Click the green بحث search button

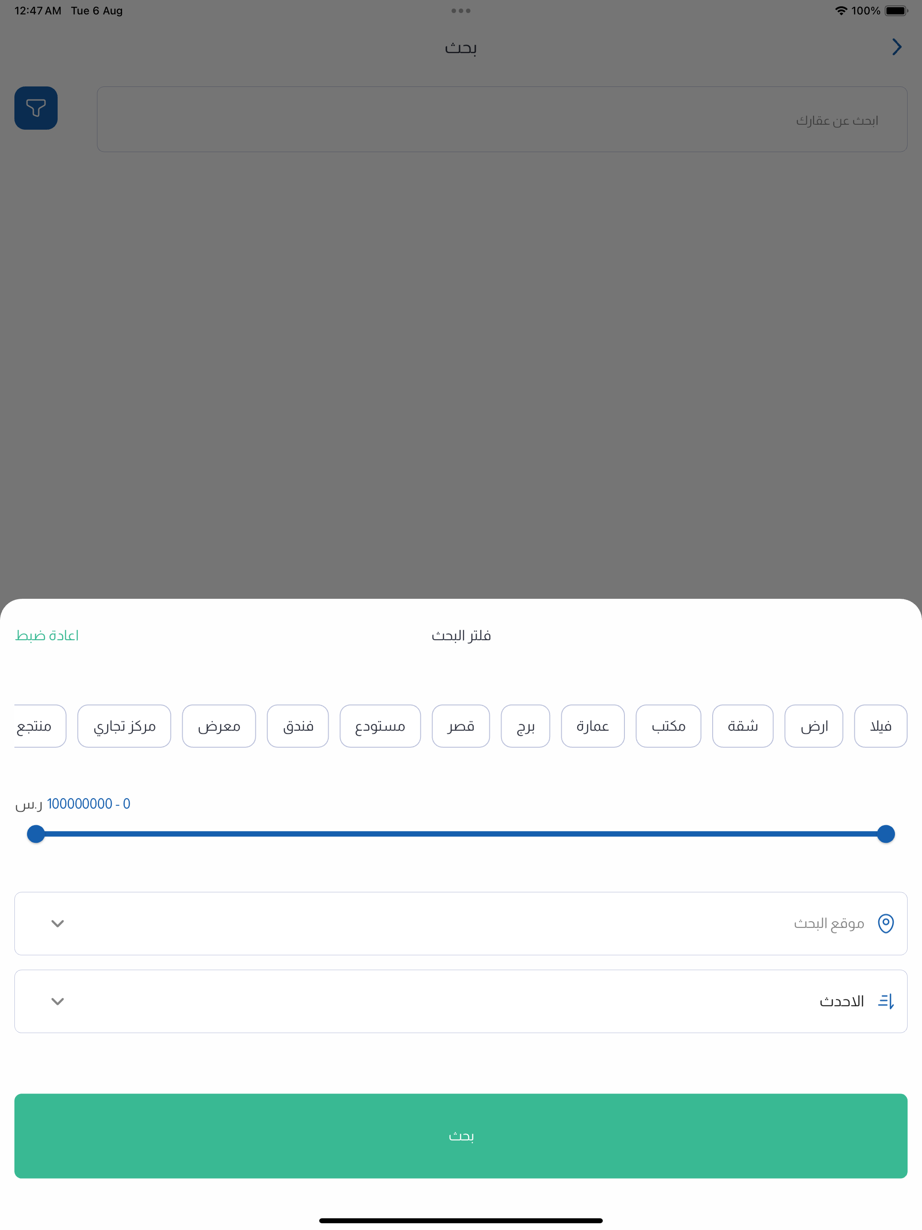coord(461,1136)
